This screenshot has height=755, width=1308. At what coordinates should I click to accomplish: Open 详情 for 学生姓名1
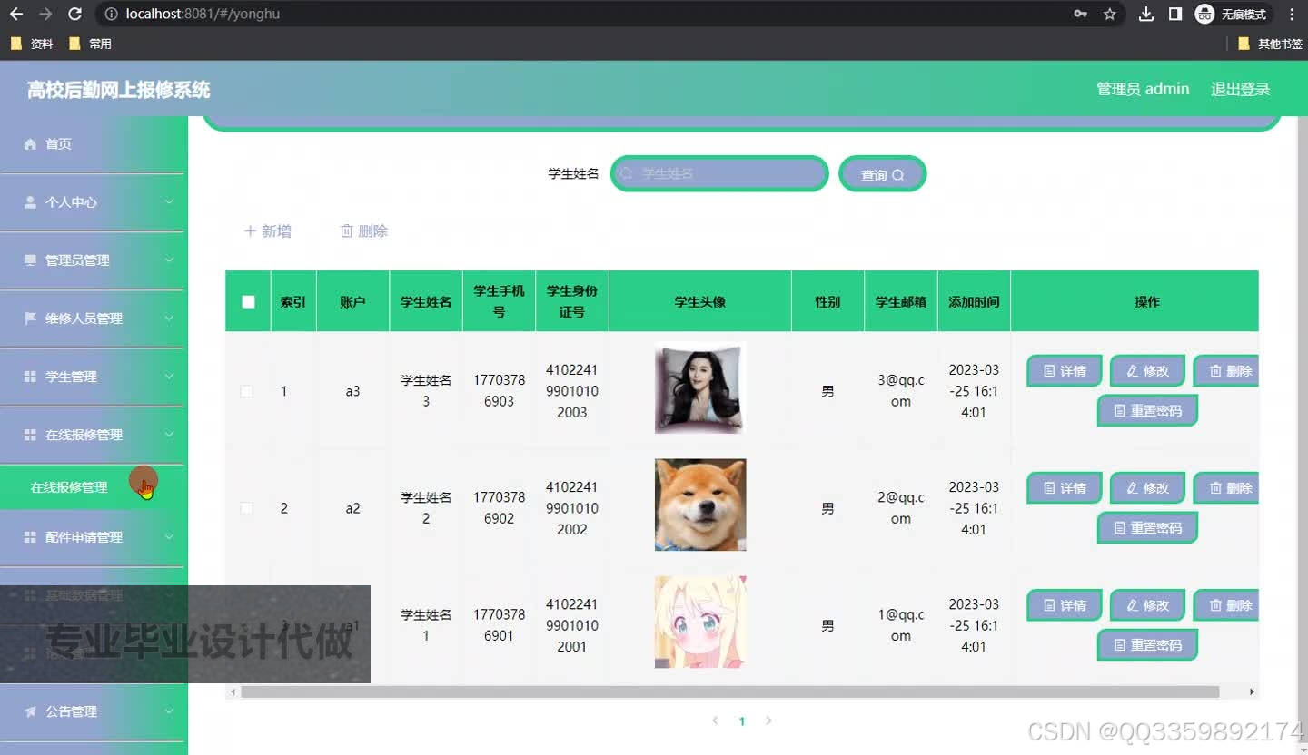1064,604
